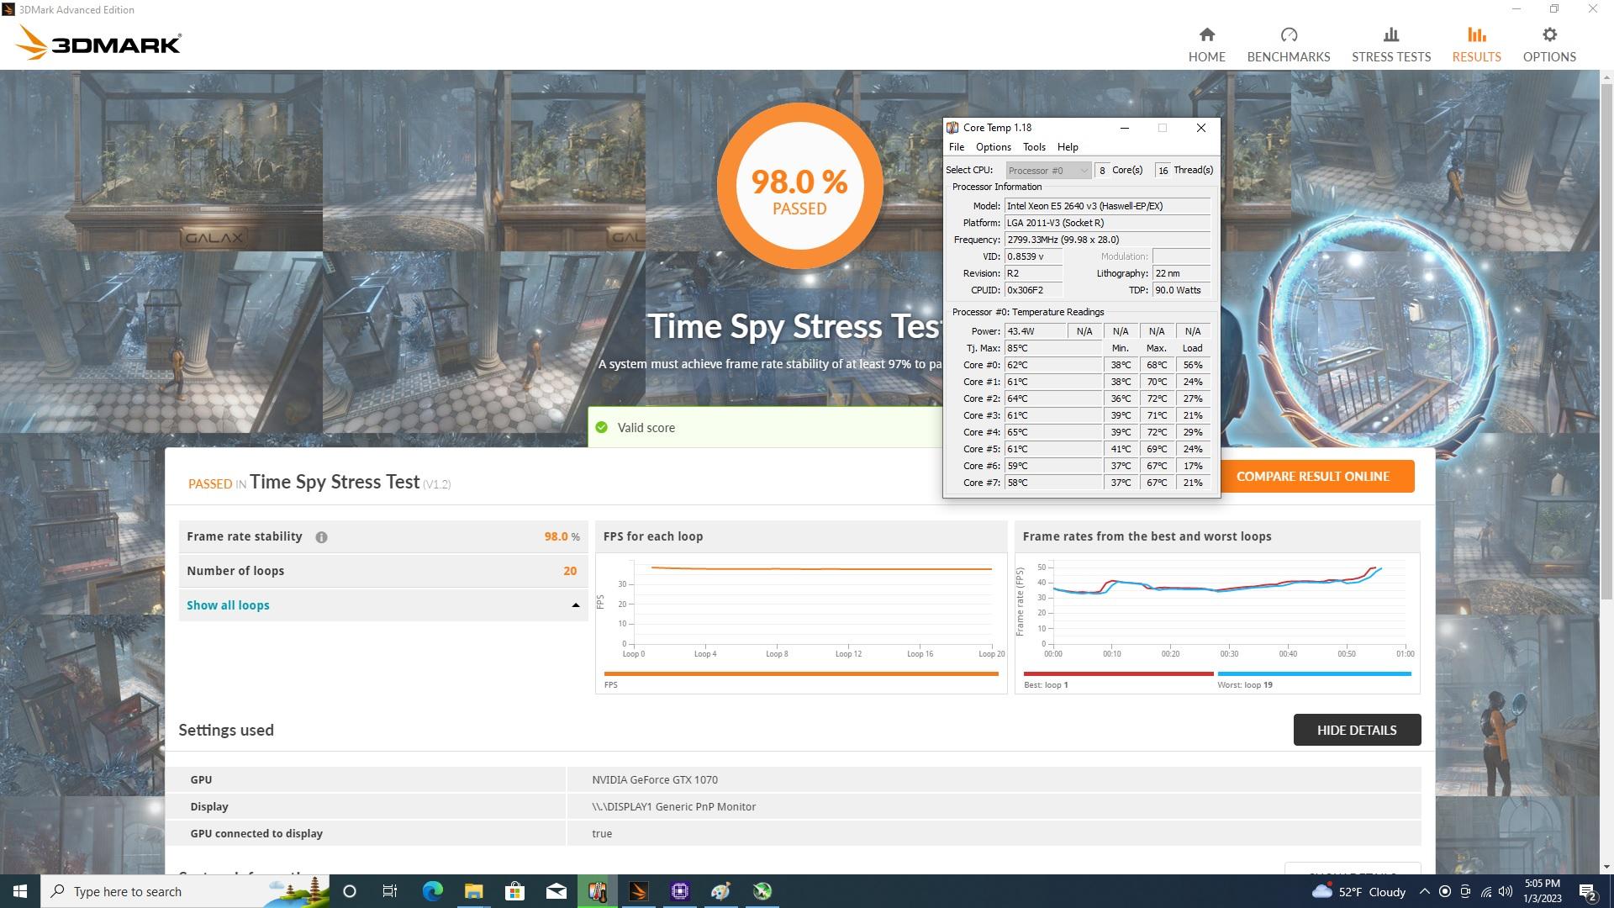The image size is (1614, 908).
Task: Open Cortana from the taskbar
Action: pyautogui.click(x=350, y=891)
